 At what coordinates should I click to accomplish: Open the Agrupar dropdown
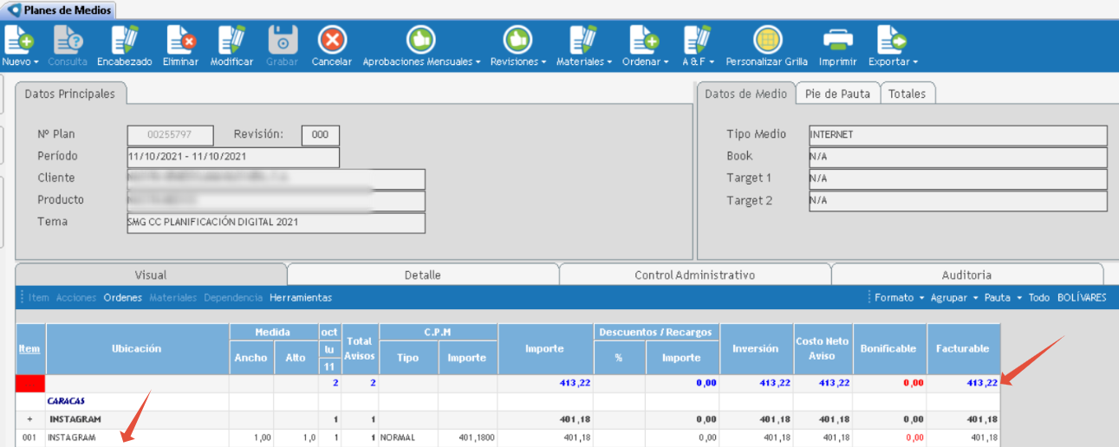click(x=954, y=297)
